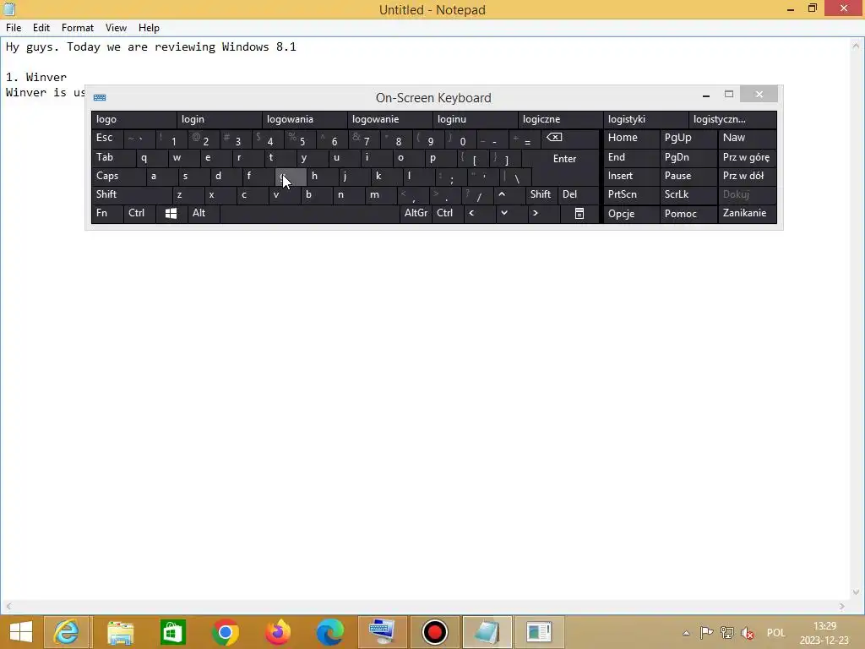
Task: Toggle the left Shift key
Action: coord(131,194)
